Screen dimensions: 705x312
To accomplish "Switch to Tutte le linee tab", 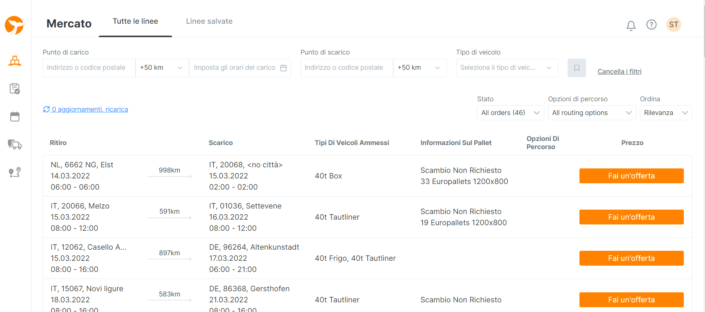I will click(x=135, y=21).
